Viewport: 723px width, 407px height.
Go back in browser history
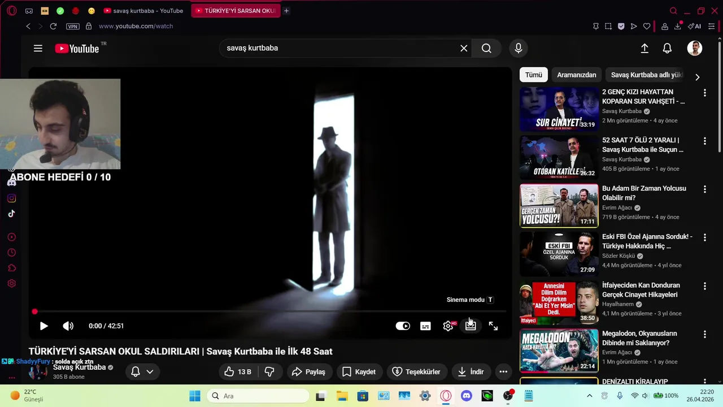28,26
